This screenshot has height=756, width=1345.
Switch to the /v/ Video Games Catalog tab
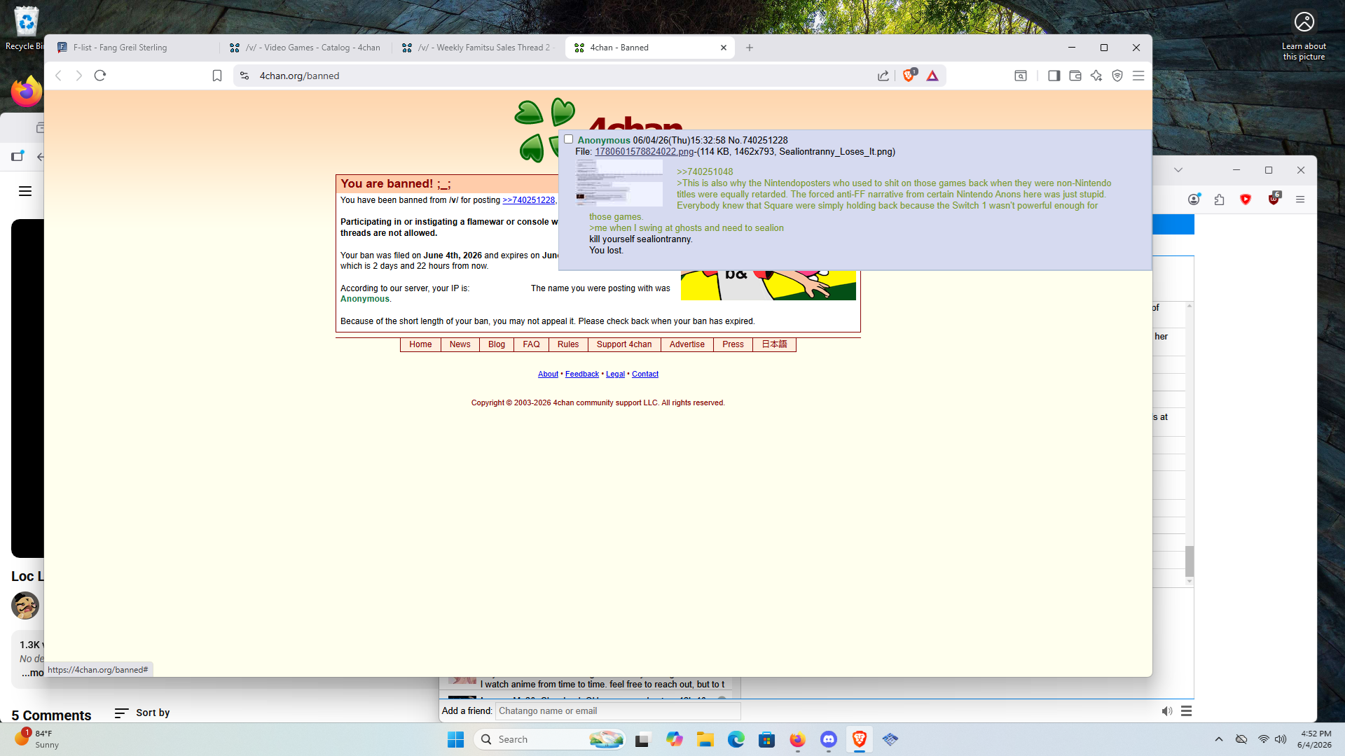pyautogui.click(x=306, y=48)
